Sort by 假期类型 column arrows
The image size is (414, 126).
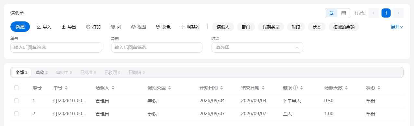[170, 88]
